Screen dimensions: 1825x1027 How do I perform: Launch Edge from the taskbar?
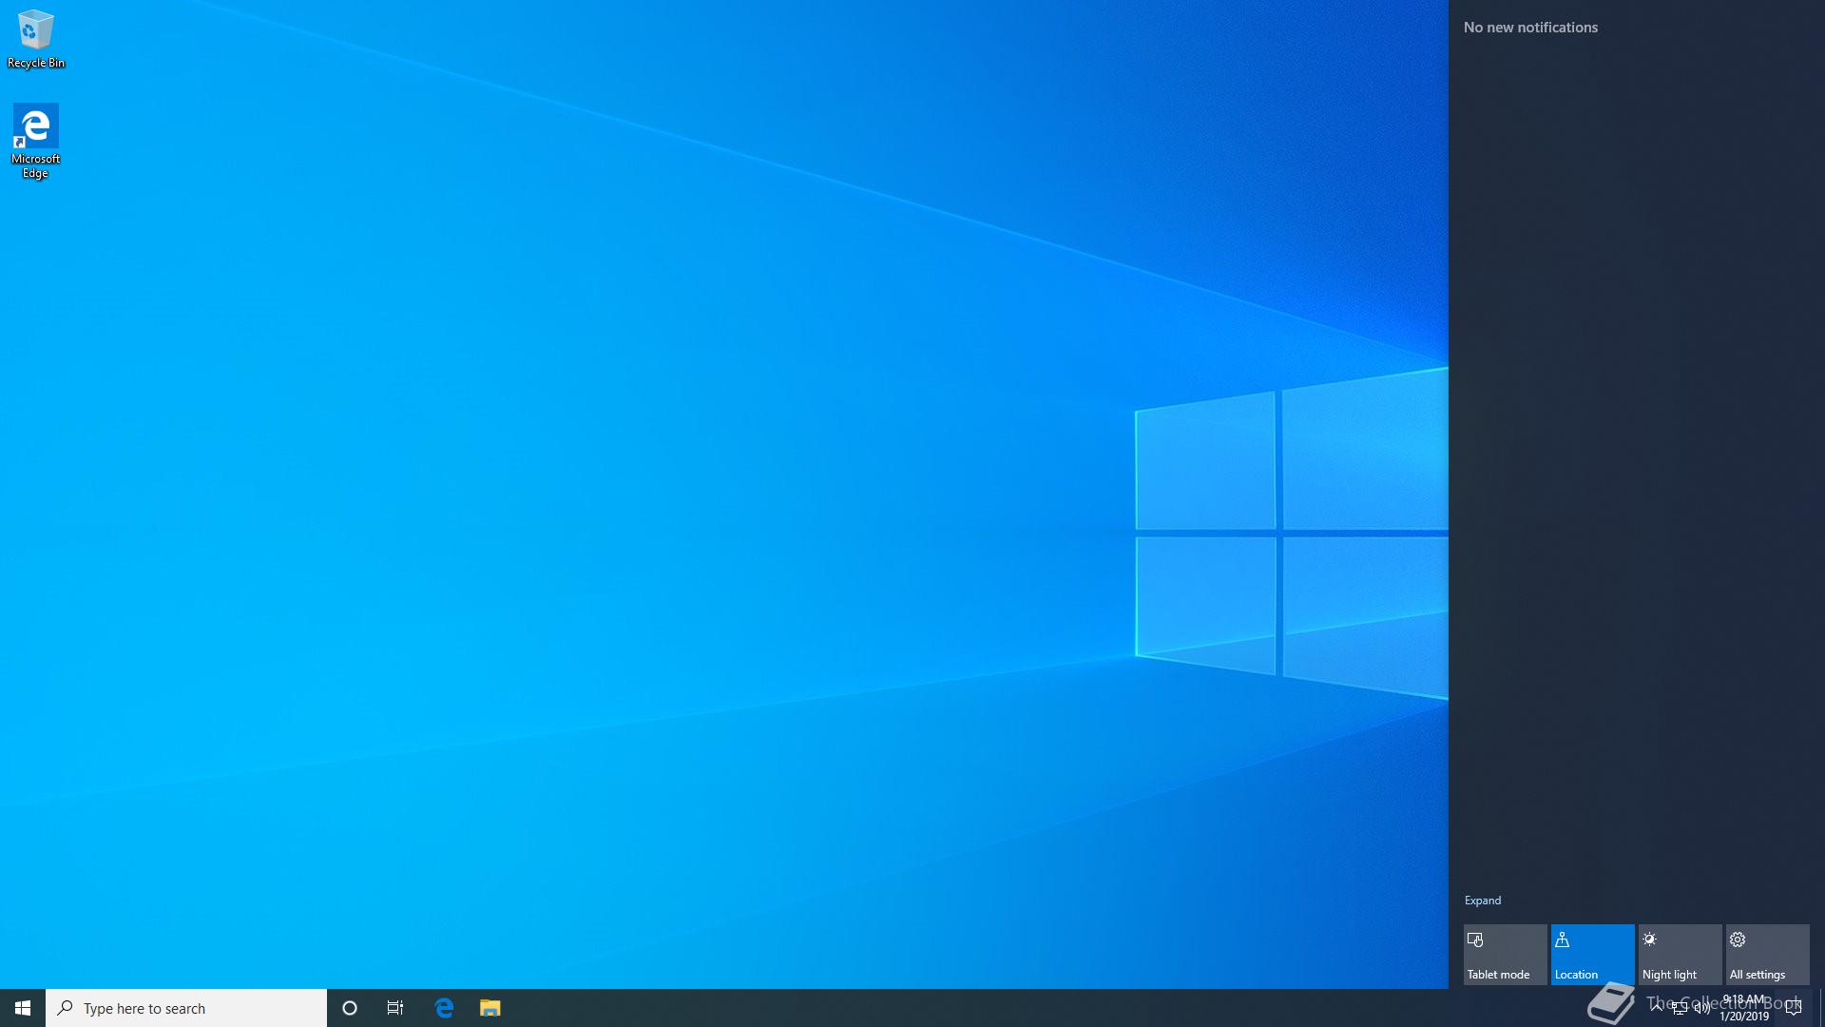pyautogui.click(x=444, y=1008)
